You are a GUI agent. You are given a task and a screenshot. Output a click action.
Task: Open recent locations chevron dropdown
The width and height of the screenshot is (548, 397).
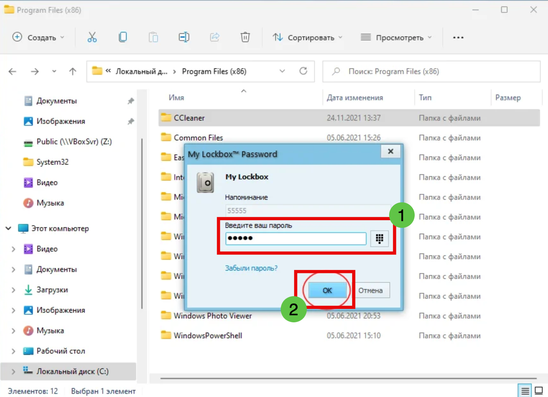(54, 71)
